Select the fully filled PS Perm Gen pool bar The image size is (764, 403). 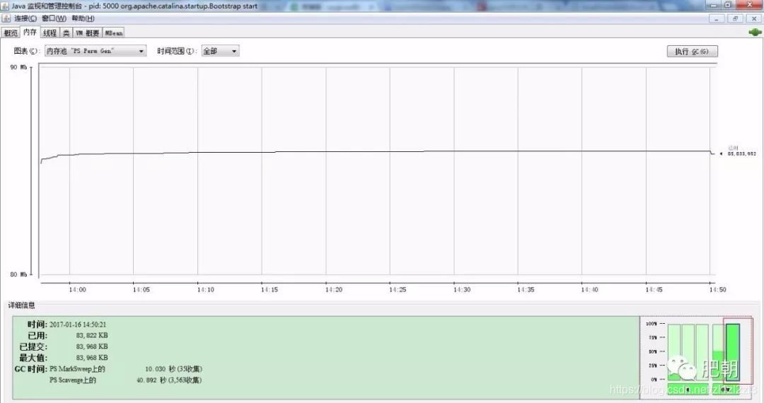(733, 352)
